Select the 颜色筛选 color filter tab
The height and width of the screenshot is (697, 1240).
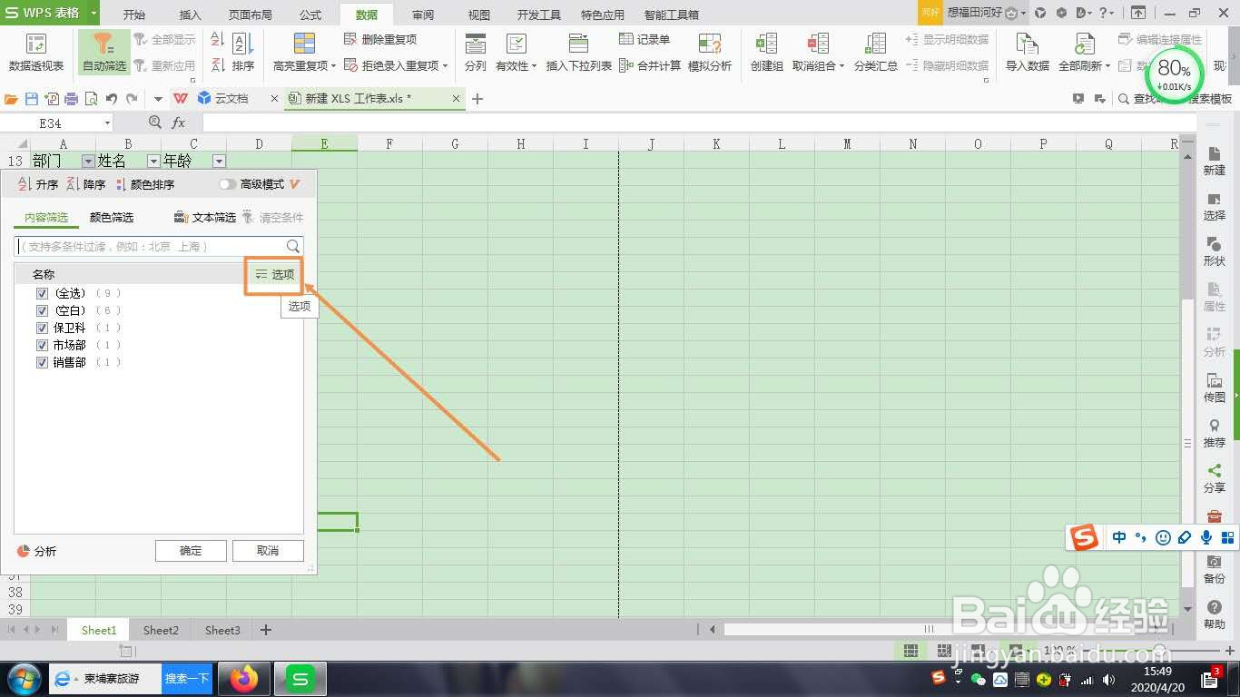(112, 218)
